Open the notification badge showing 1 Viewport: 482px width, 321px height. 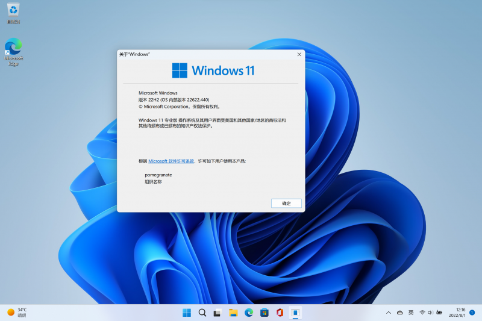[x=472, y=313]
